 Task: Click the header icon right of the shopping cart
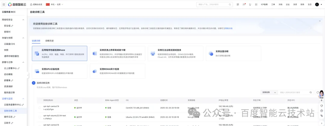tap(256, 4)
